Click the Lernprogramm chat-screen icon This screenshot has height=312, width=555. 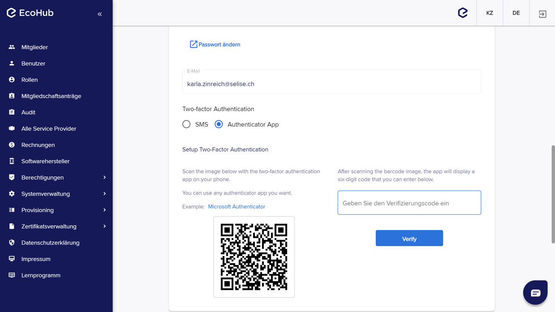click(x=12, y=275)
